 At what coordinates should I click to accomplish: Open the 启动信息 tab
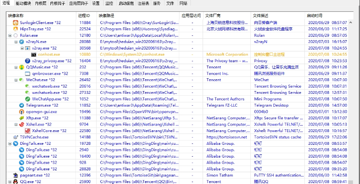126,3
